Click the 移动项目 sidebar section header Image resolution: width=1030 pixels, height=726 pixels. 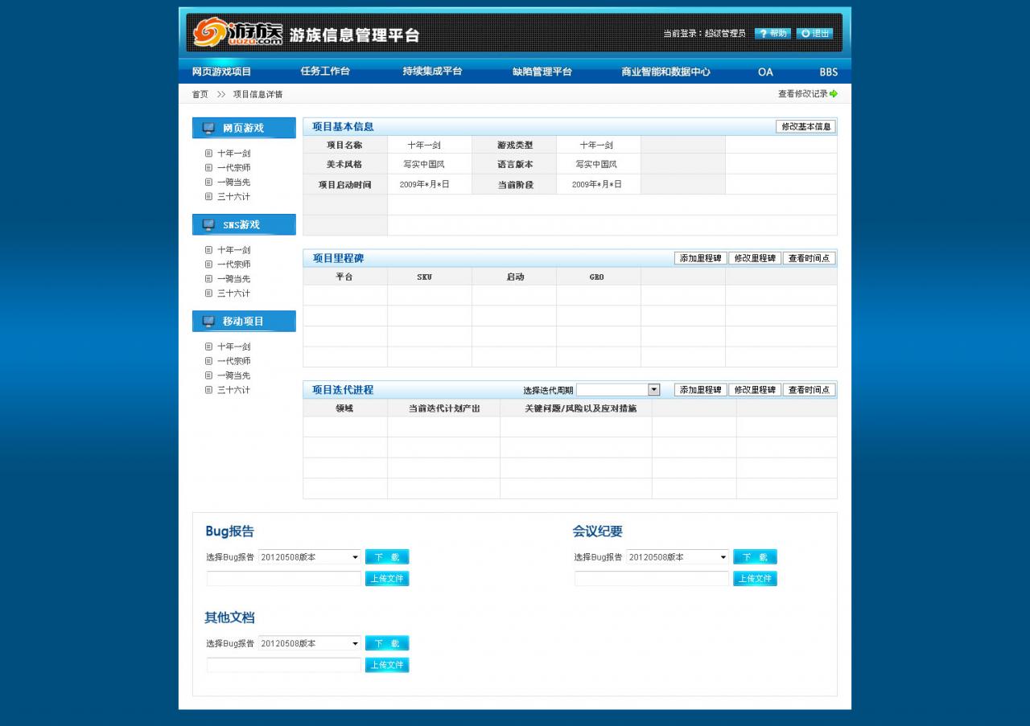pos(244,321)
